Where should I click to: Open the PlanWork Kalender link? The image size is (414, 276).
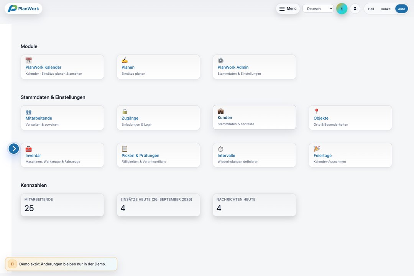[43, 67]
